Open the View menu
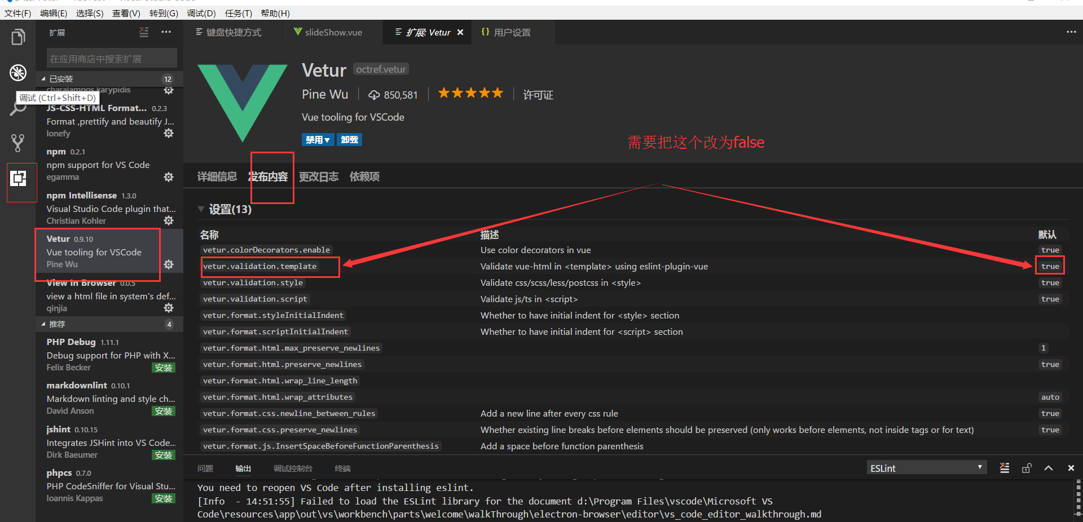Image resolution: width=1083 pixels, height=522 pixels. 126,13
